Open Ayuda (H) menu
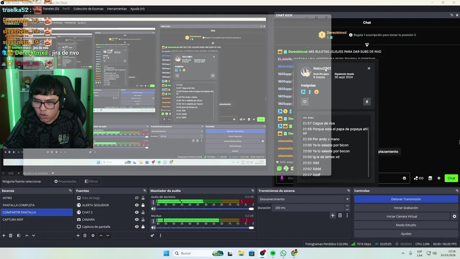This screenshot has width=460, height=259. pos(137,9)
